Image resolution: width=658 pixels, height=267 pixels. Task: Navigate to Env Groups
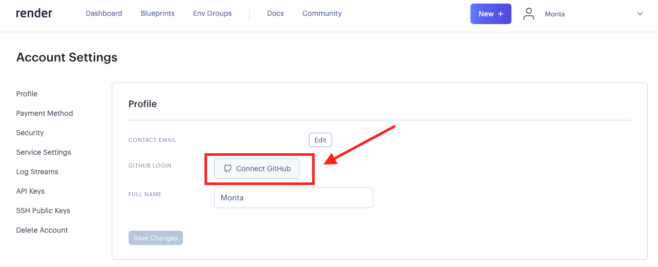212,13
